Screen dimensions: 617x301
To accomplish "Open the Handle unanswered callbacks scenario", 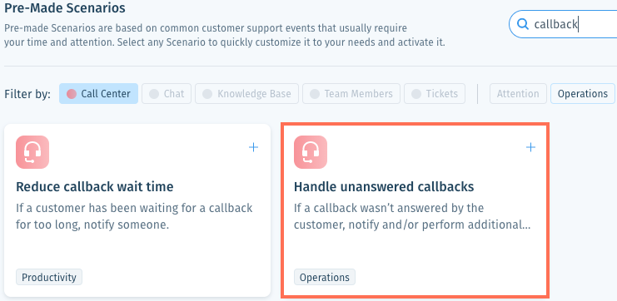I will (415, 210).
